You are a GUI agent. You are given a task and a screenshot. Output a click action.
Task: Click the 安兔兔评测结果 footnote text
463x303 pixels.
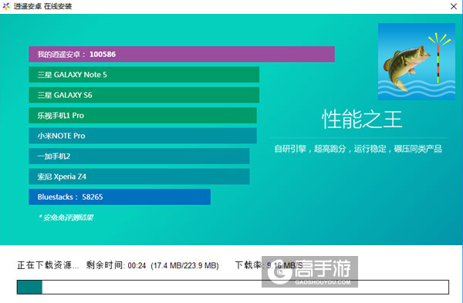[x=66, y=217]
